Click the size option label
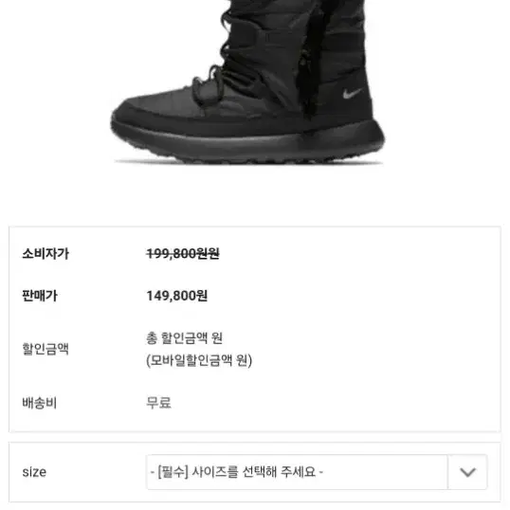Viewport: 510px width, 510px height. [x=34, y=472]
